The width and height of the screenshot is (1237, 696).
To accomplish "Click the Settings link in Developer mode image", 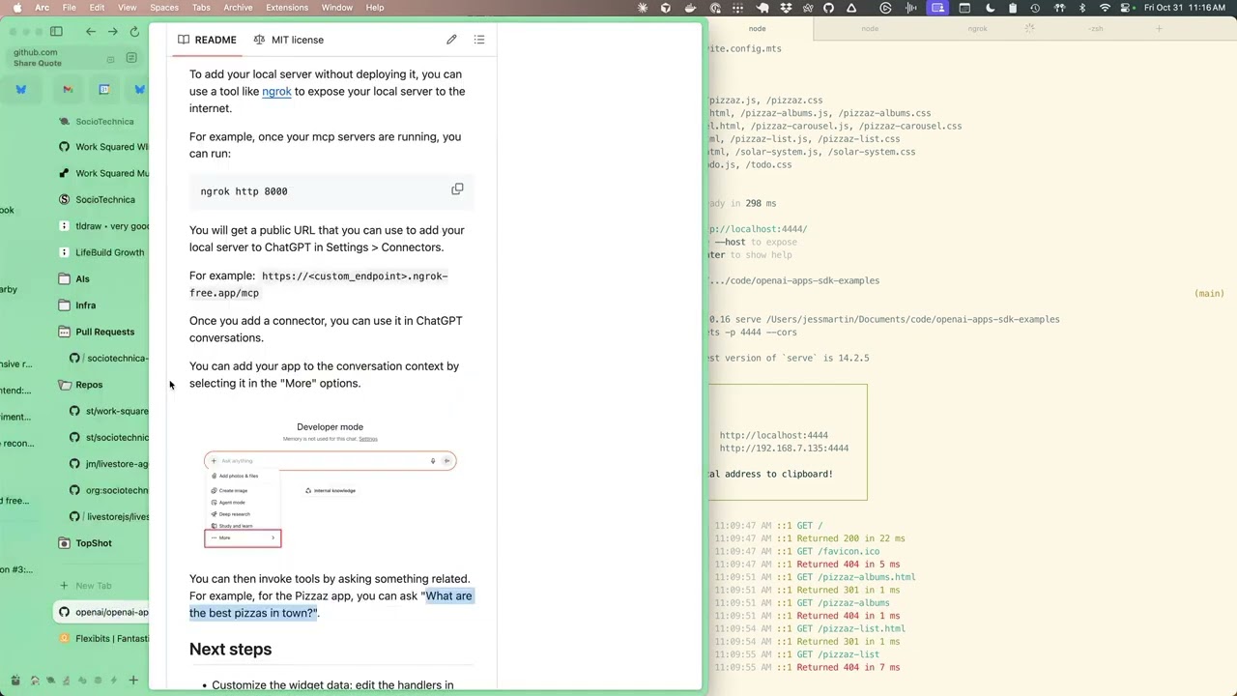I will click(x=368, y=439).
